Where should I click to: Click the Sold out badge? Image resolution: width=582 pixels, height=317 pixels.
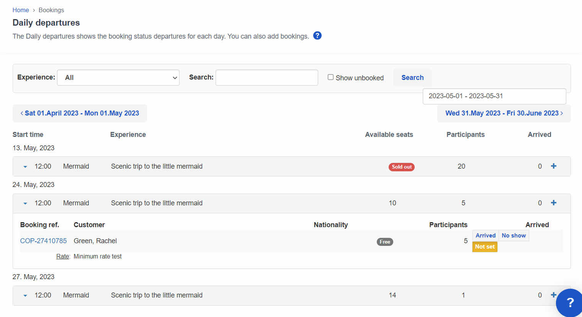tap(402, 167)
